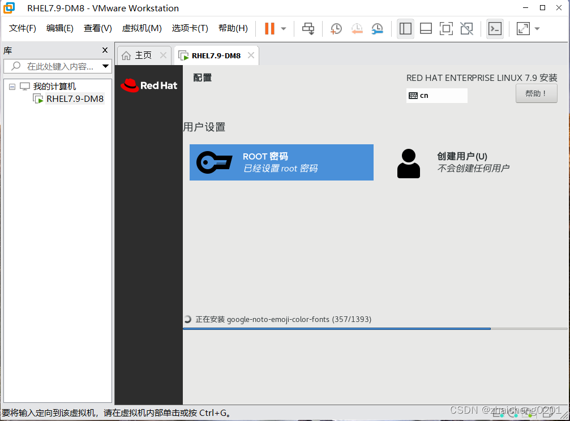Open the 编辑(E) menu
Screen dimensions: 570x421
(60, 28)
